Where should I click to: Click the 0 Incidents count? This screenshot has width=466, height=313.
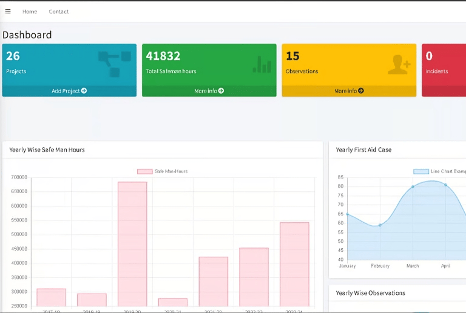point(429,56)
